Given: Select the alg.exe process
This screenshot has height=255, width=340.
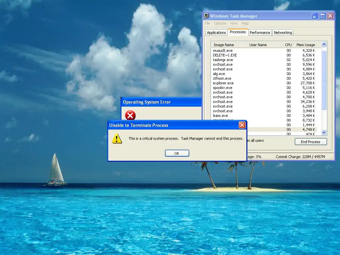Looking at the screenshot, I should (x=264, y=74).
